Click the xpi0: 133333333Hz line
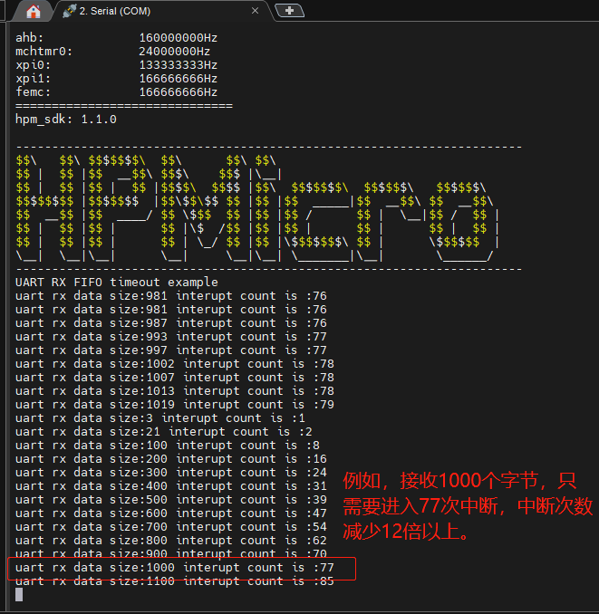 pyautogui.click(x=116, y=65)
